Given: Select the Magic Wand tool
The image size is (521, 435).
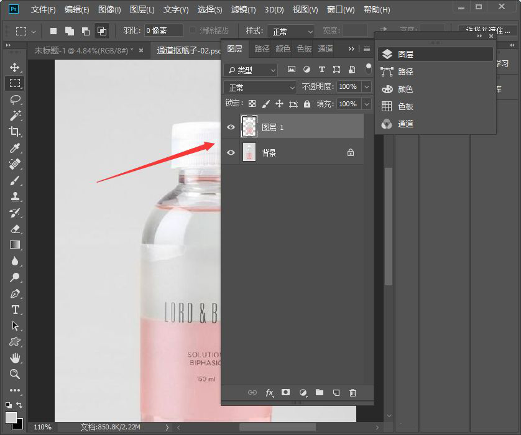Looking at the screenshot, I should click(x=15, y=116).
